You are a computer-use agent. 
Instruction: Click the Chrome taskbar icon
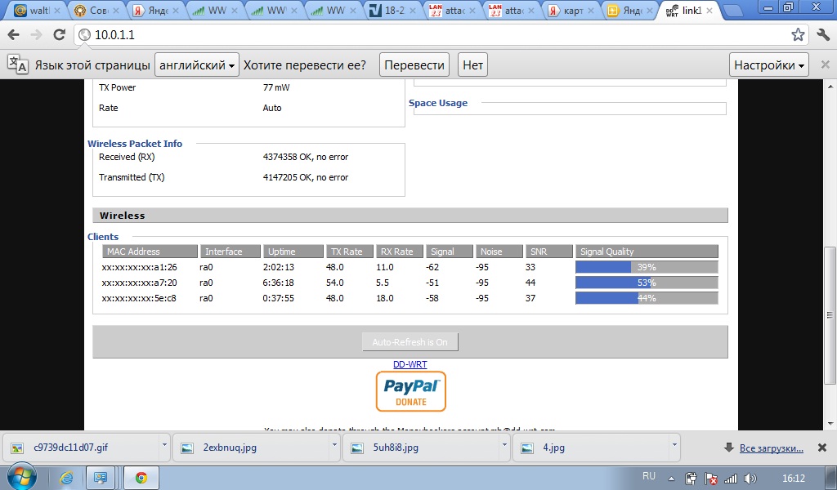point(141,478)
